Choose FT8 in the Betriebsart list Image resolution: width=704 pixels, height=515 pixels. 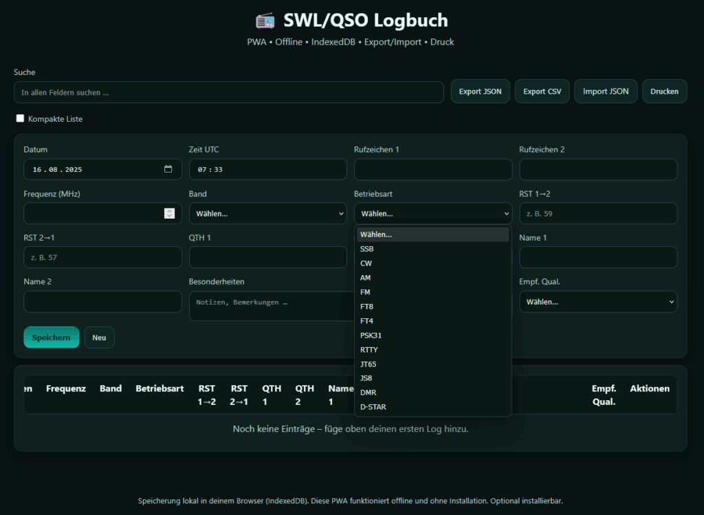[367, 307]
